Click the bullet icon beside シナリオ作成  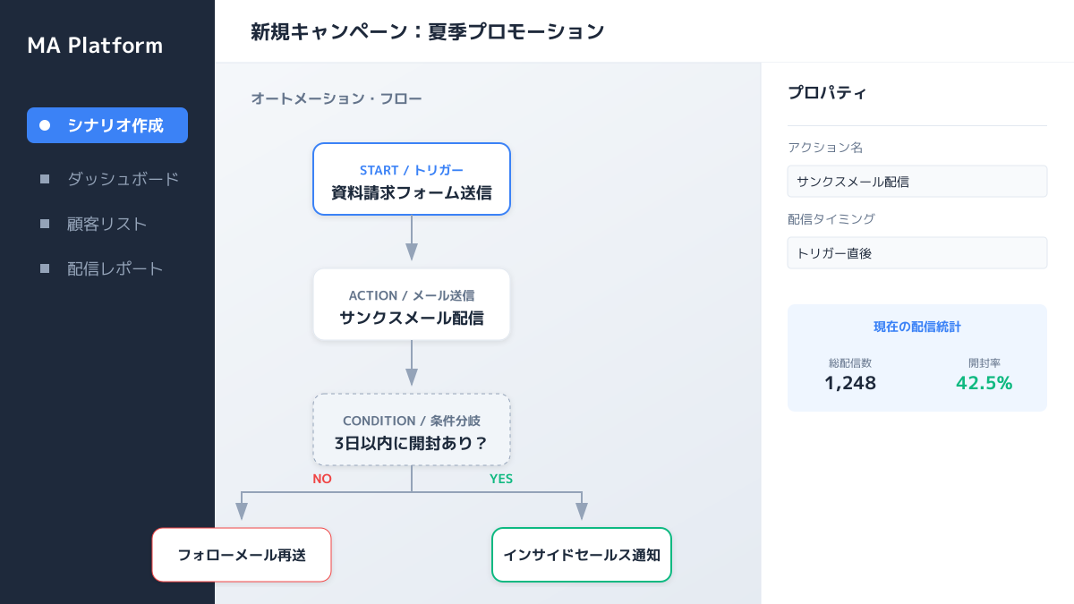pos(45,125)
